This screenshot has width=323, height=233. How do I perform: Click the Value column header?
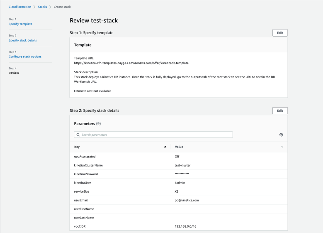[x=179, y=147]
